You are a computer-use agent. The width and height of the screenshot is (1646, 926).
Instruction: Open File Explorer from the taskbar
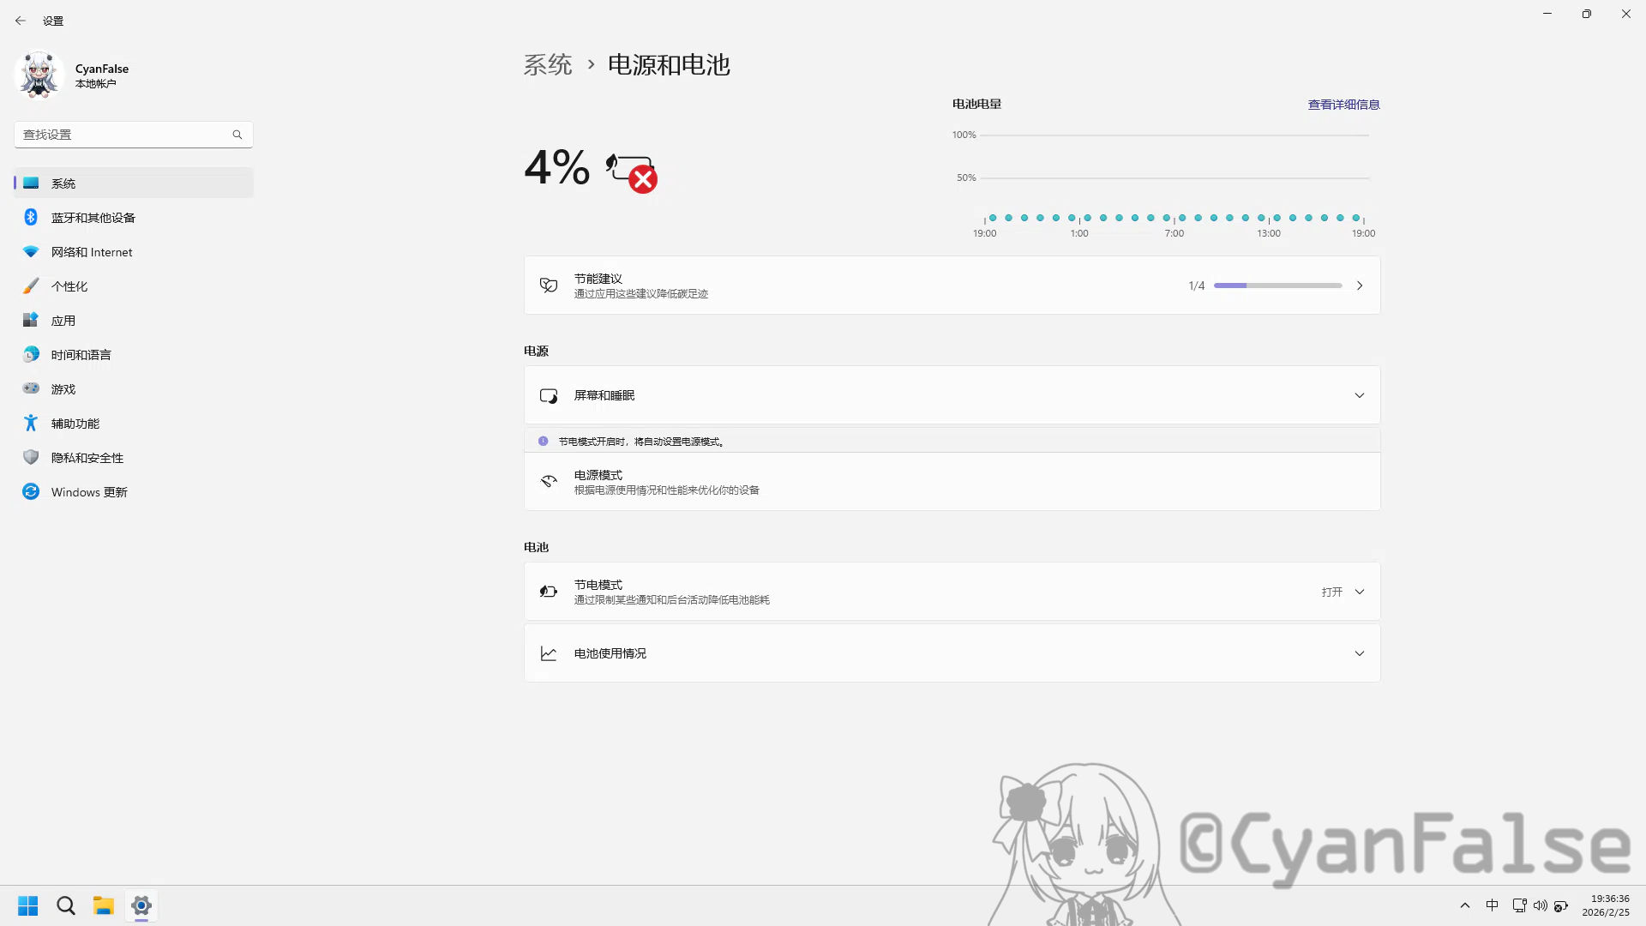pos(103,905)
